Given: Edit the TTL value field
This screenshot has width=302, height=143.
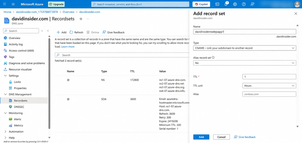Looking at the screenshot, I should pyautogui.click(x=269, y=76).
